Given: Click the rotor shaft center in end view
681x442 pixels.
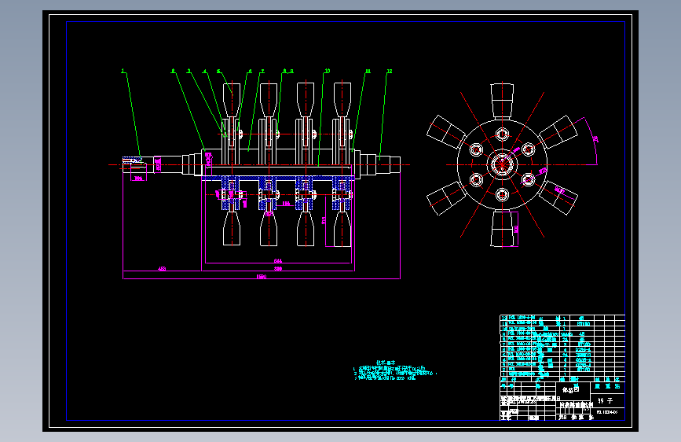Looking at the screenshot, I should 502,164.
